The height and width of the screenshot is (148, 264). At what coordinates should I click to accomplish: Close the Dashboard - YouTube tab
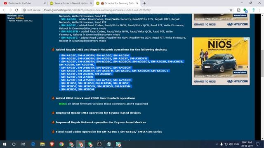tap(45, 3)
